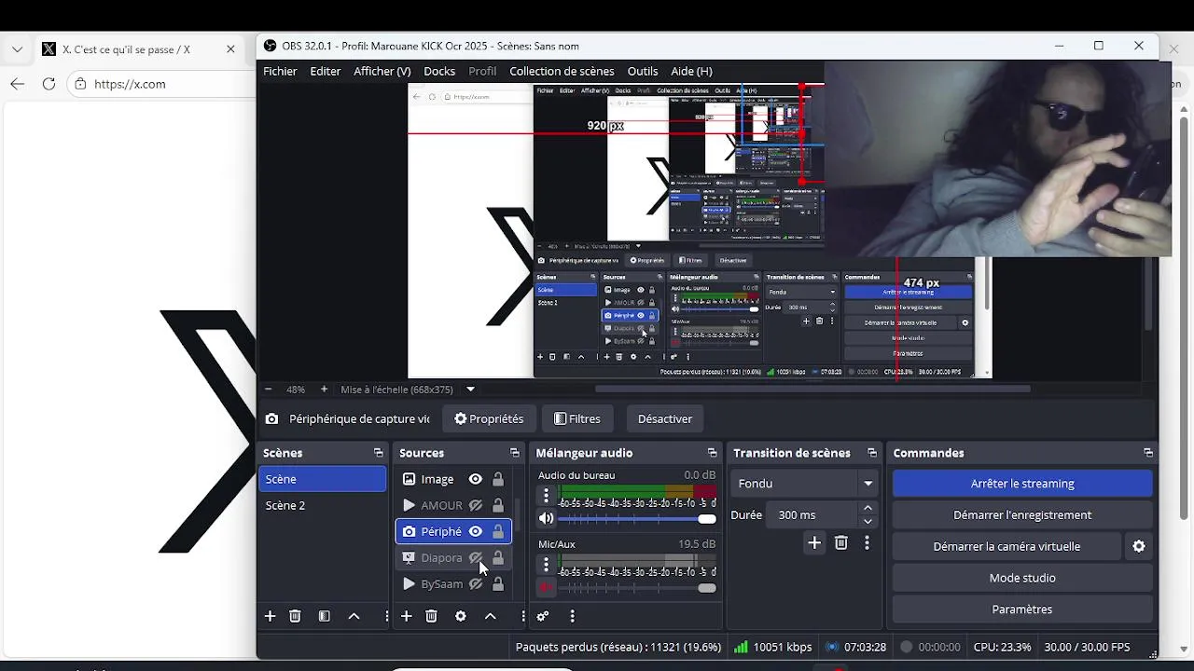Mute Audio du bureau speaker
This screenshot has height=671, width=1194.
coord(547,518)
